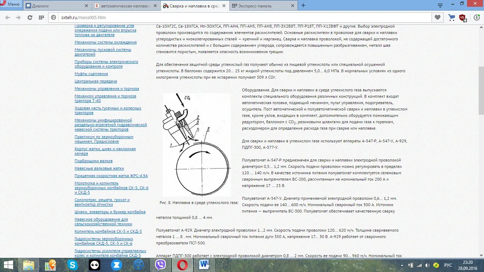Click the CO2 surfacing diagram image
The image size is (484, 272).
click(196, 145)
